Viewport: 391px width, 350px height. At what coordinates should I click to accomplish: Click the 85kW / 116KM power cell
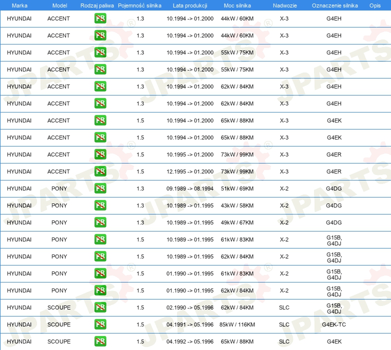tap(237, 324)
